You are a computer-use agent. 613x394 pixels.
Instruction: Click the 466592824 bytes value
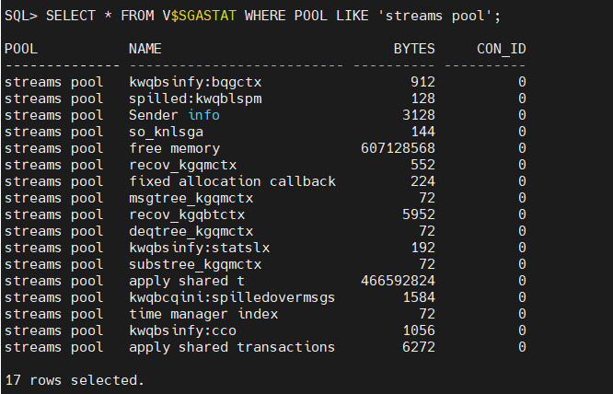click(398, 281)
